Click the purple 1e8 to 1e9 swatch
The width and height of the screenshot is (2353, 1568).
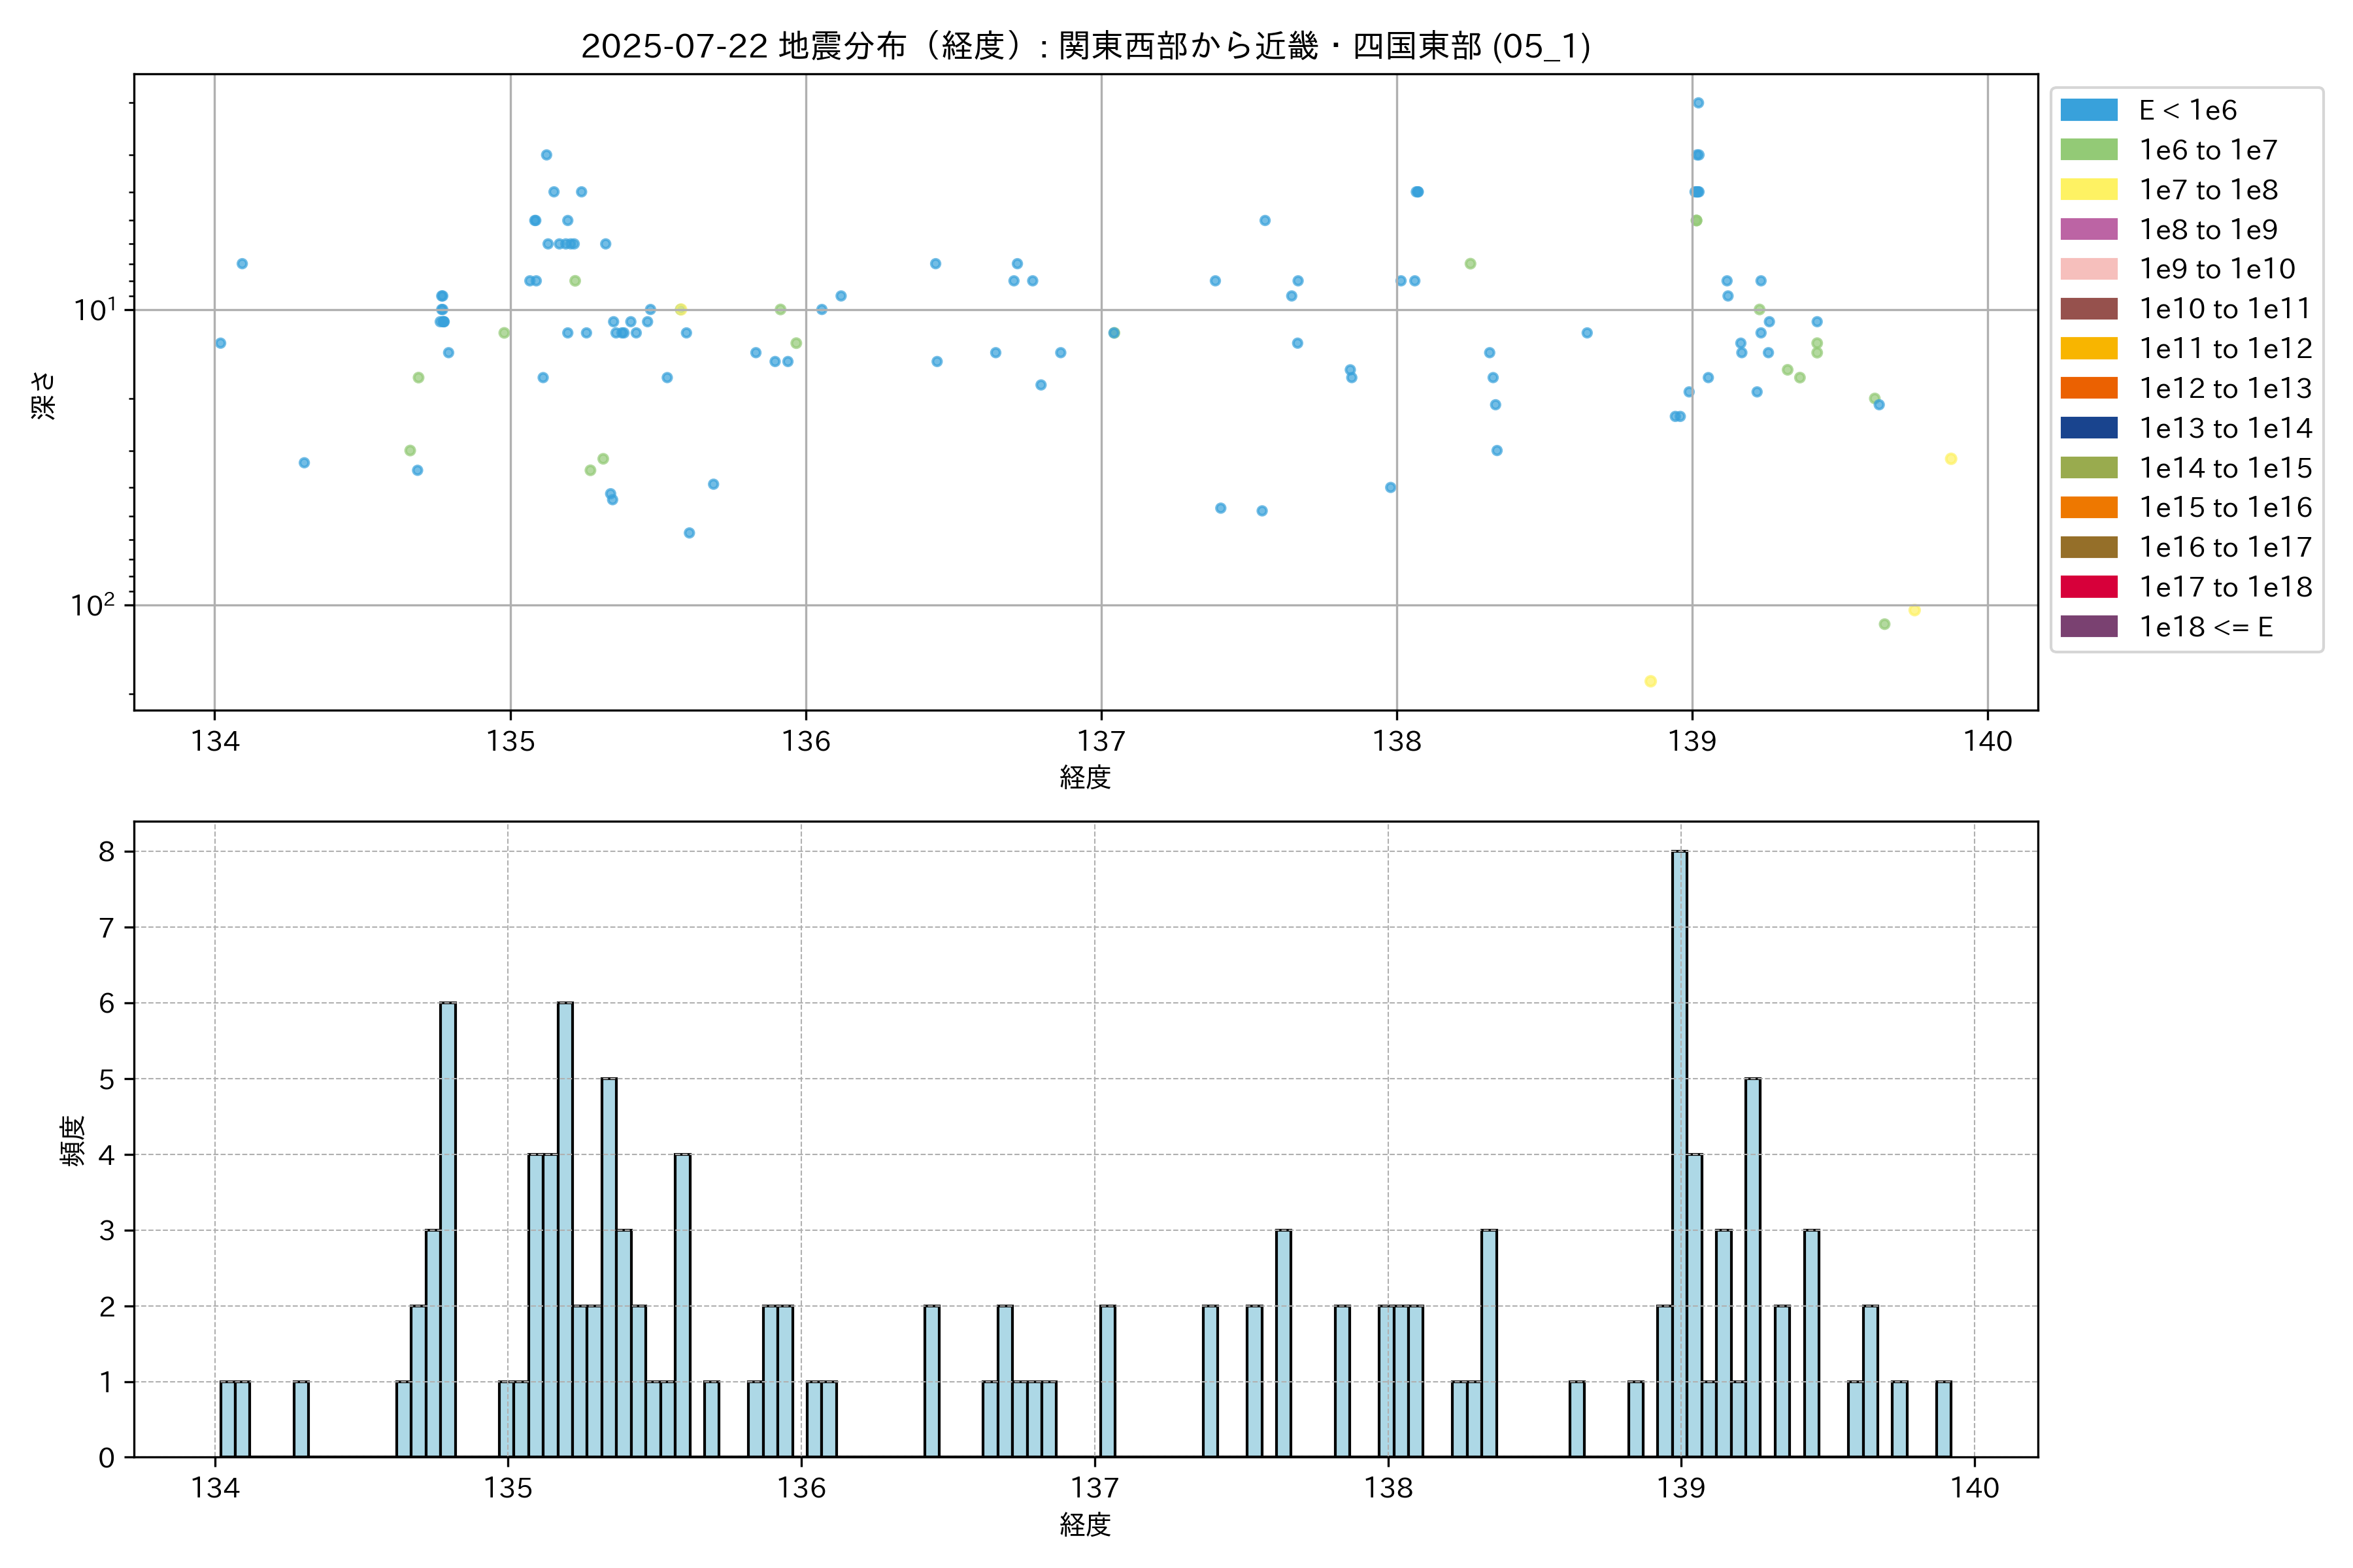pos(2089,229)
